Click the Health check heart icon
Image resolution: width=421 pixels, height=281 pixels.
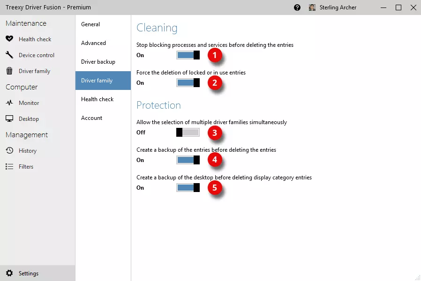(9, 39)
